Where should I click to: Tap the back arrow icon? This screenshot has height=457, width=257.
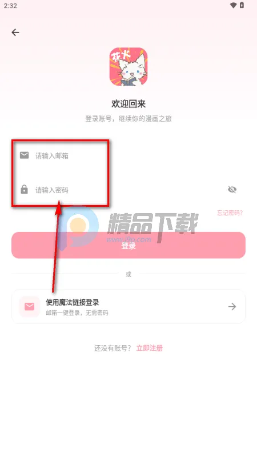coord(15,33)
